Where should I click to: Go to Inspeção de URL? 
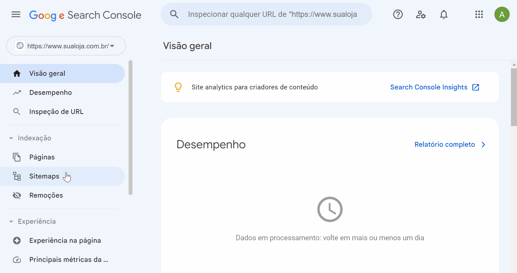[62, 112]
